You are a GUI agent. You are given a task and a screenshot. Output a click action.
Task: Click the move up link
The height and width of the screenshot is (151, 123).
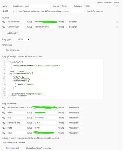tap(100, 2)
